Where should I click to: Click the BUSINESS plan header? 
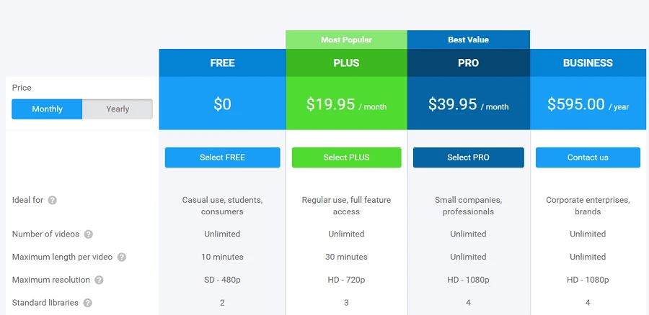[588, 63]
